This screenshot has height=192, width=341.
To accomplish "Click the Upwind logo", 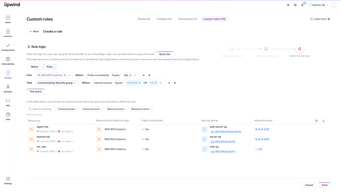I will click(12, 5).
